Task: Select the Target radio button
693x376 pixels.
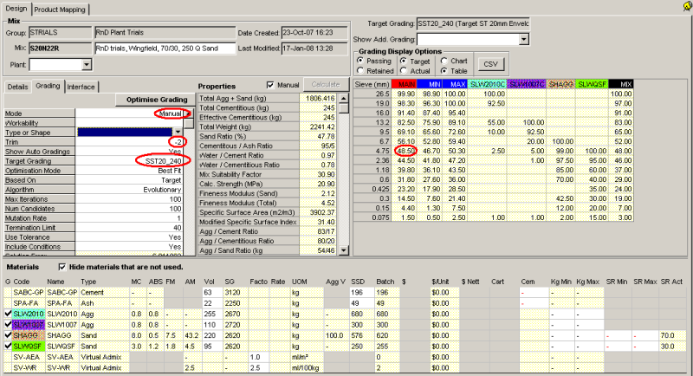Action: pyautogui.click(x=404, y=61)
